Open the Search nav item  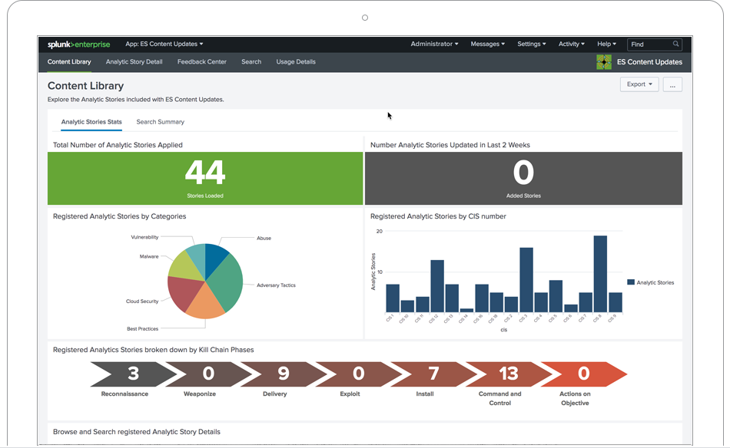coord(251,62)
